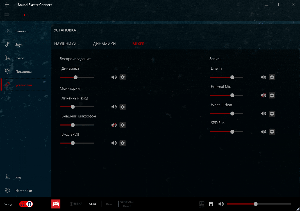300x211 pixels.
Task: Unmute the Внешний микрофон monitoring
Action: tap(114, 125)
